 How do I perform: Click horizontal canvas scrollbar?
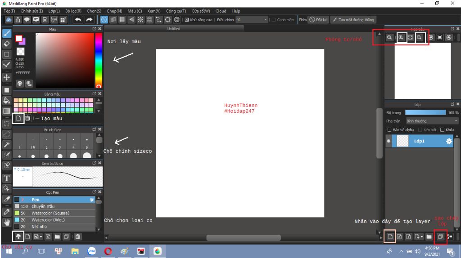point(244,237)
